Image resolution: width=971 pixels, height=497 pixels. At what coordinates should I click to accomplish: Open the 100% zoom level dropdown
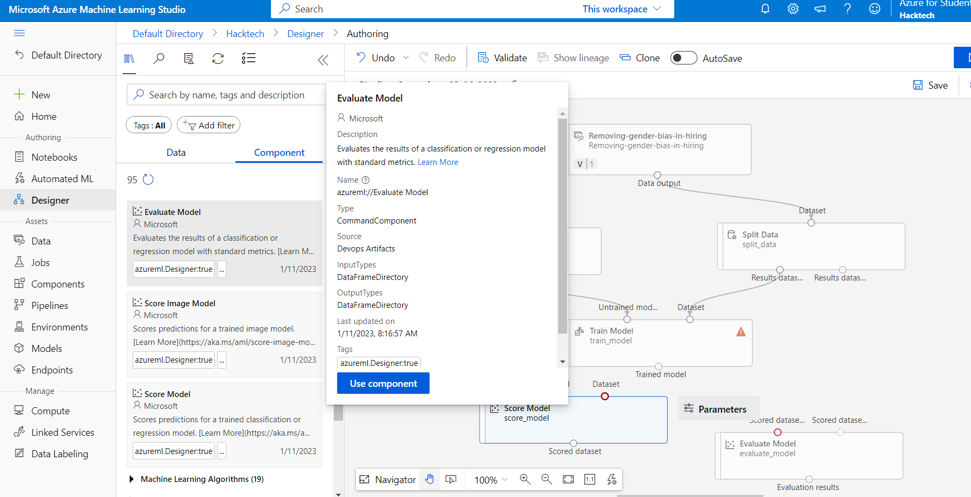[x=490, y=480]
